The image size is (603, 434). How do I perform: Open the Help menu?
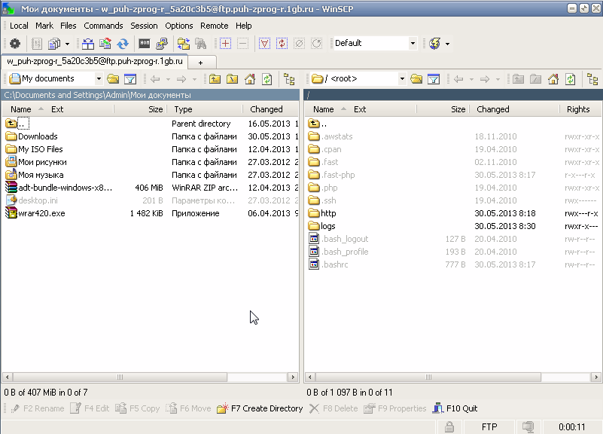coord(244,26)
